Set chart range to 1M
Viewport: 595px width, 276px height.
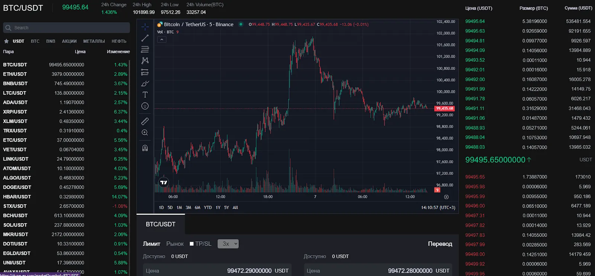(x=179, y=208)
